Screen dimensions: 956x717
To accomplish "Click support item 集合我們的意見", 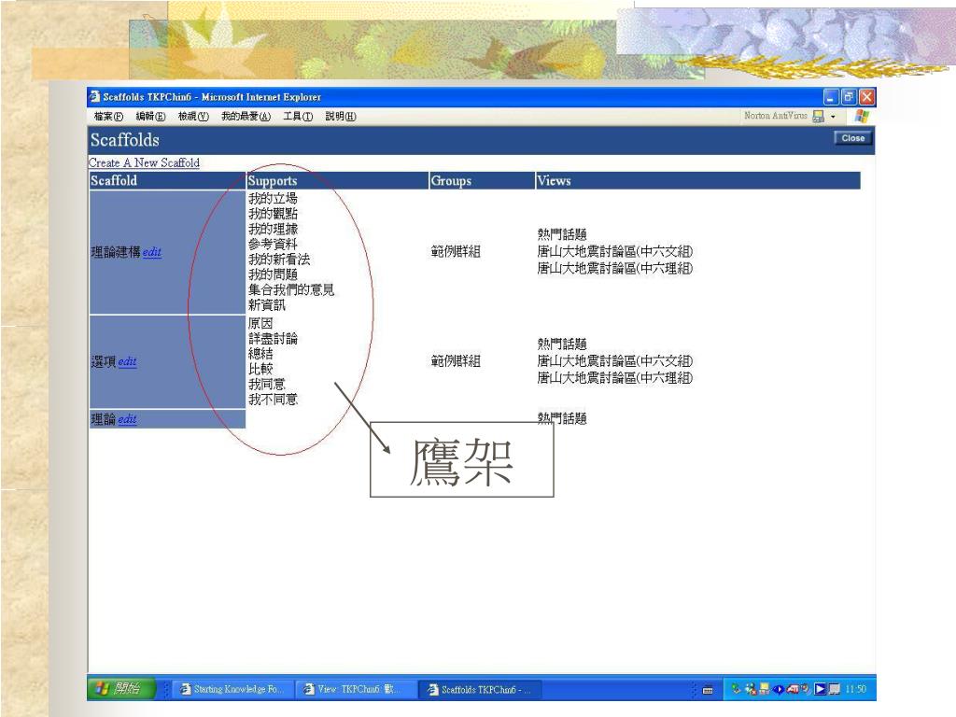I will [291, 289].
